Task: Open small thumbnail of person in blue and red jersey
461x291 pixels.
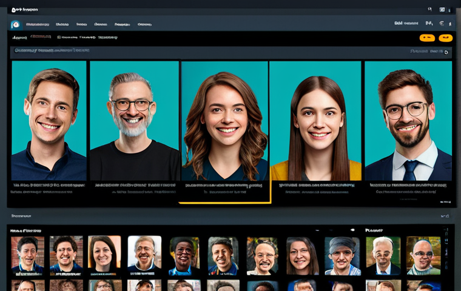Action: pyautogui.click(x=223, y=256)
